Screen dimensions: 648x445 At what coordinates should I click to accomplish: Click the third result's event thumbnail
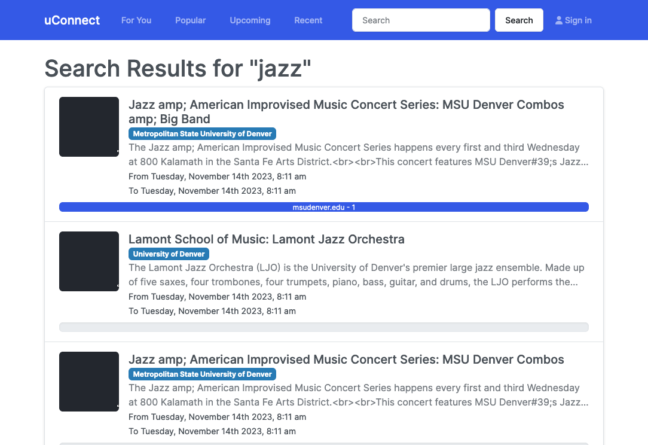pos(88,382)
